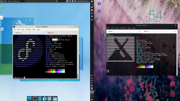The width and height of the screenshot is (180, 101).
Task: Open volume icon in Fedora top panel
Action: pos(70,1)
